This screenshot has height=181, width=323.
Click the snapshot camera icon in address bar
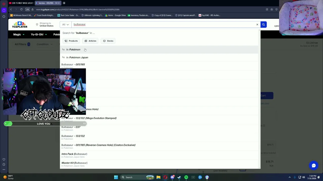click(272, 10)
